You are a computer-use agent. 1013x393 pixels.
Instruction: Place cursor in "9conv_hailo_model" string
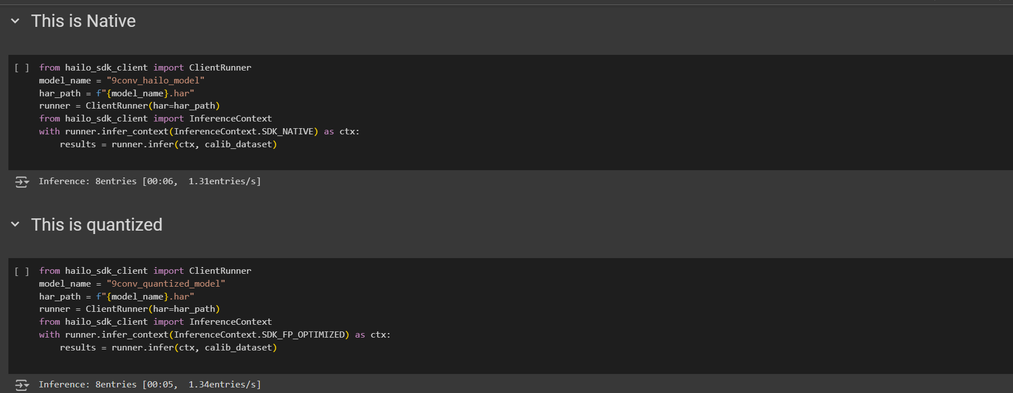(155, 81)
